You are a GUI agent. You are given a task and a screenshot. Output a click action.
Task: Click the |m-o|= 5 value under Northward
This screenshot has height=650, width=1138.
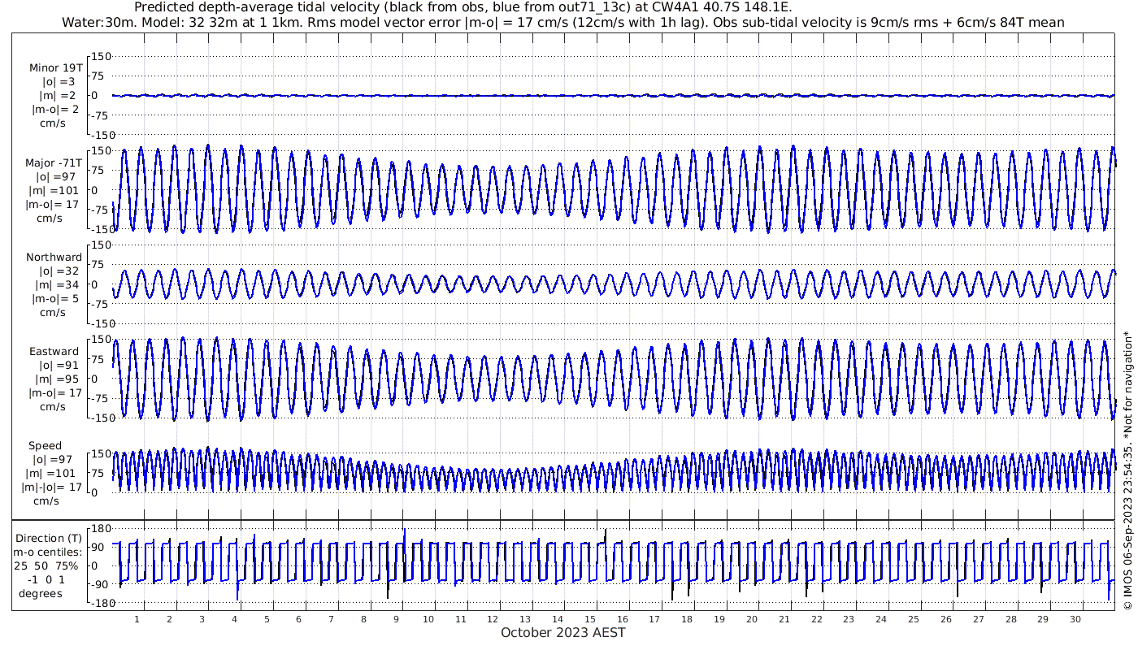point(54,298)
